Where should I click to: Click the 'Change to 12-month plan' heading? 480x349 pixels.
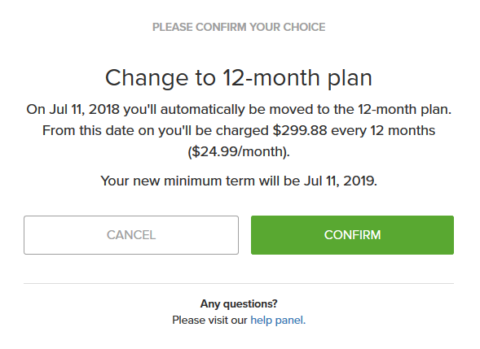pos(239,78)
